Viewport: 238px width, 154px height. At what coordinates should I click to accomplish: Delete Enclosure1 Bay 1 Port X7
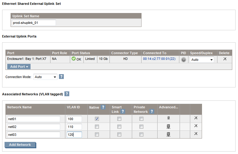225,59
